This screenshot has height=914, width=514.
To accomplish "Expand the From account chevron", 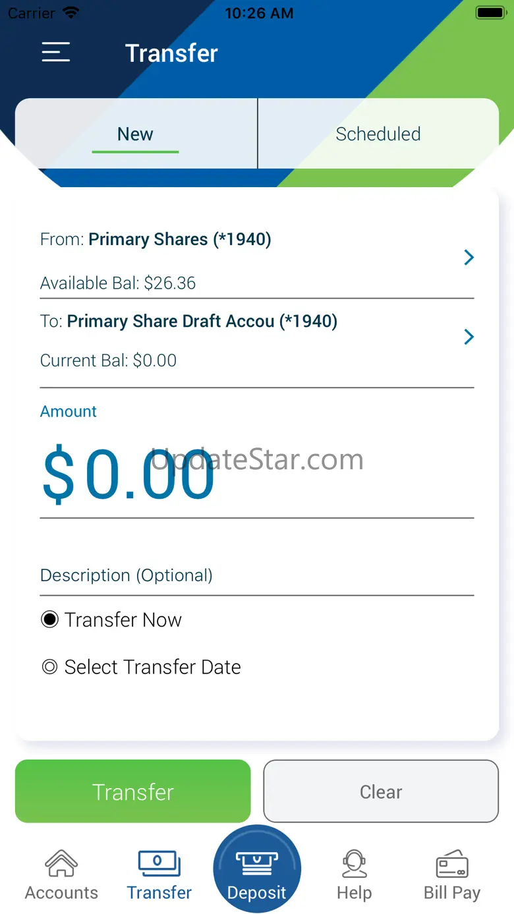I will [x=469, y=258].
